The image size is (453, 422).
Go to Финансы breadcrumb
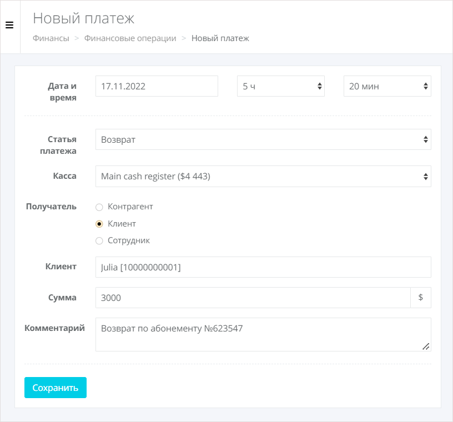coord(51,38)
